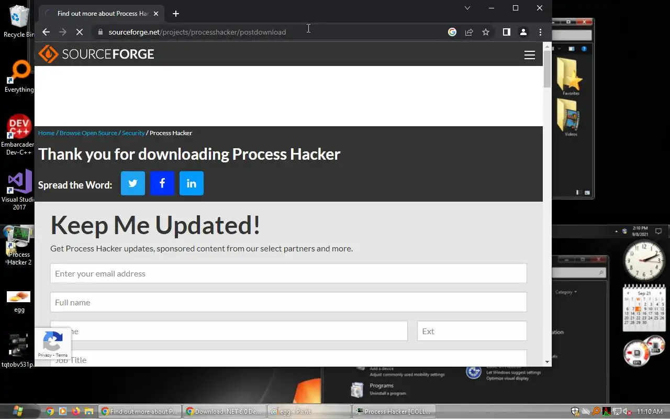The width and height of the screenshot is (670, 419).
Task: Open reCAPTCHA Terms link
Action: pyautogui.click(x=62, y=355)
